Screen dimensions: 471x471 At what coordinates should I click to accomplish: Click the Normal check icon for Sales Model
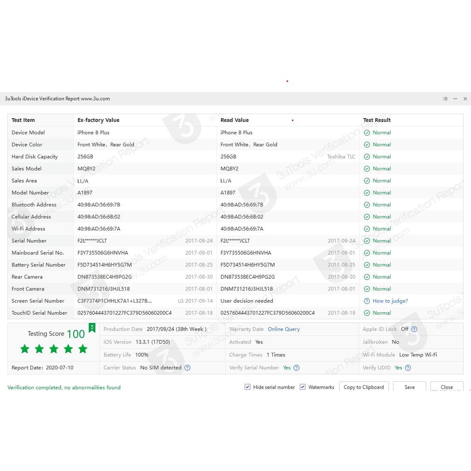367,169
